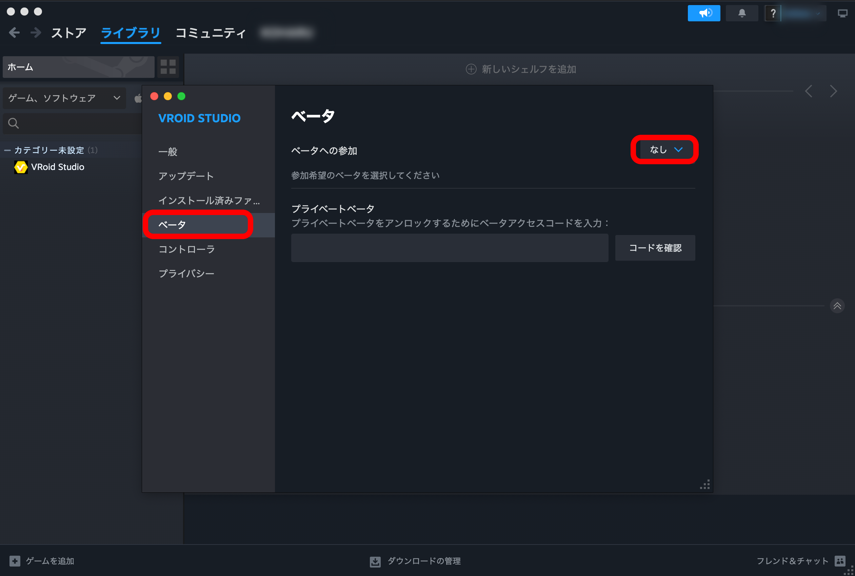Click the library search magnifier icon
Image resolution: width=855 pixels, height=576 pixels.
[x=13, y=123]
